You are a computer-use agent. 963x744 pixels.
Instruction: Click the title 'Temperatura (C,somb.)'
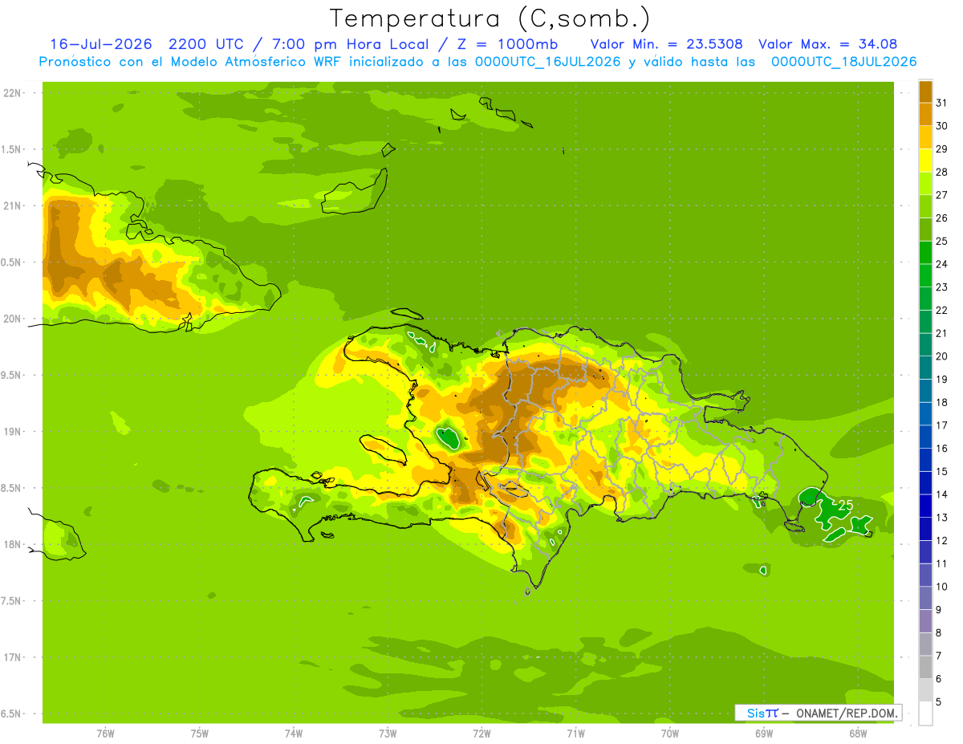pos(490,18)
